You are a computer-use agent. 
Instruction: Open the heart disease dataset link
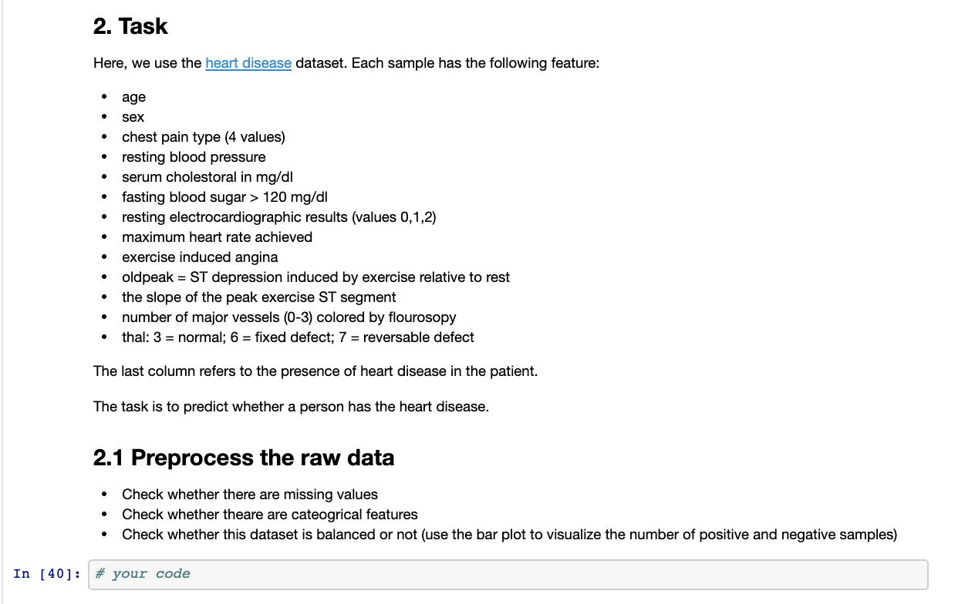[x=248, y=63]
